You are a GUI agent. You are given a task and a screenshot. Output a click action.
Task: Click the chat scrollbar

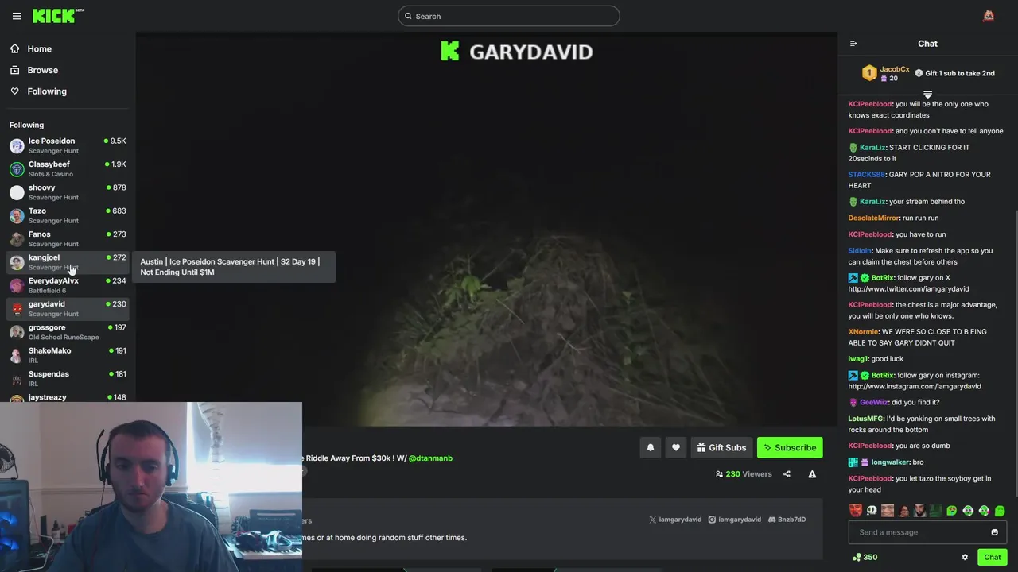(1015, 354)
